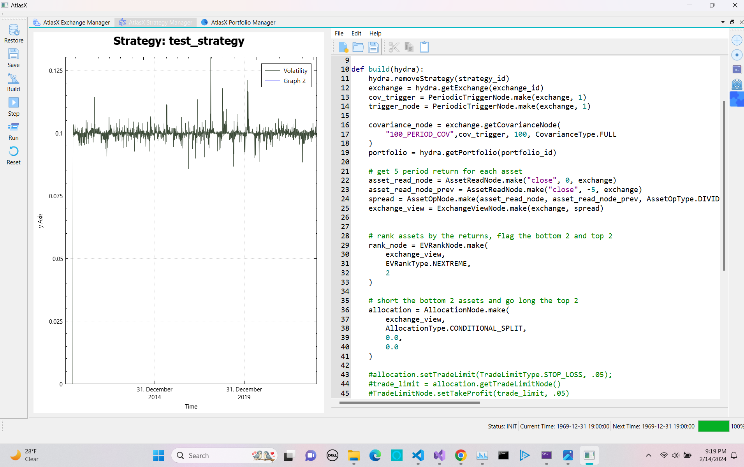
Task: Run the strategy backtest
Action: coord(14,127)
